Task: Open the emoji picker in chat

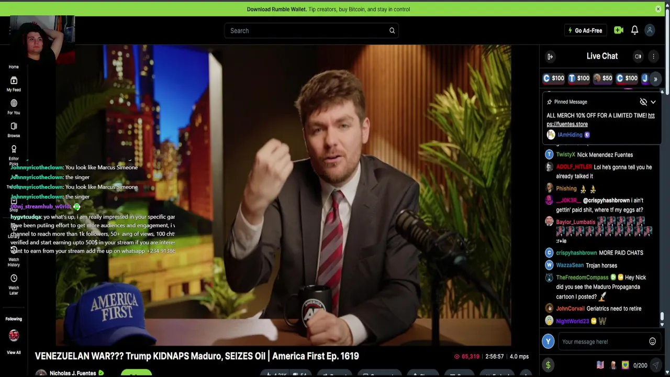Action: point(652,341)
